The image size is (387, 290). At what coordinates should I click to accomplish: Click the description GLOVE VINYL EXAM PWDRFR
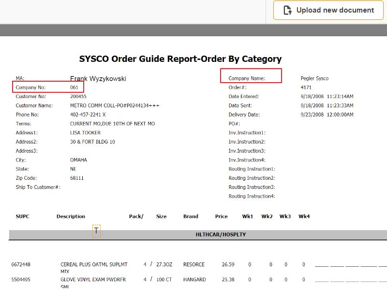point(93,280)
